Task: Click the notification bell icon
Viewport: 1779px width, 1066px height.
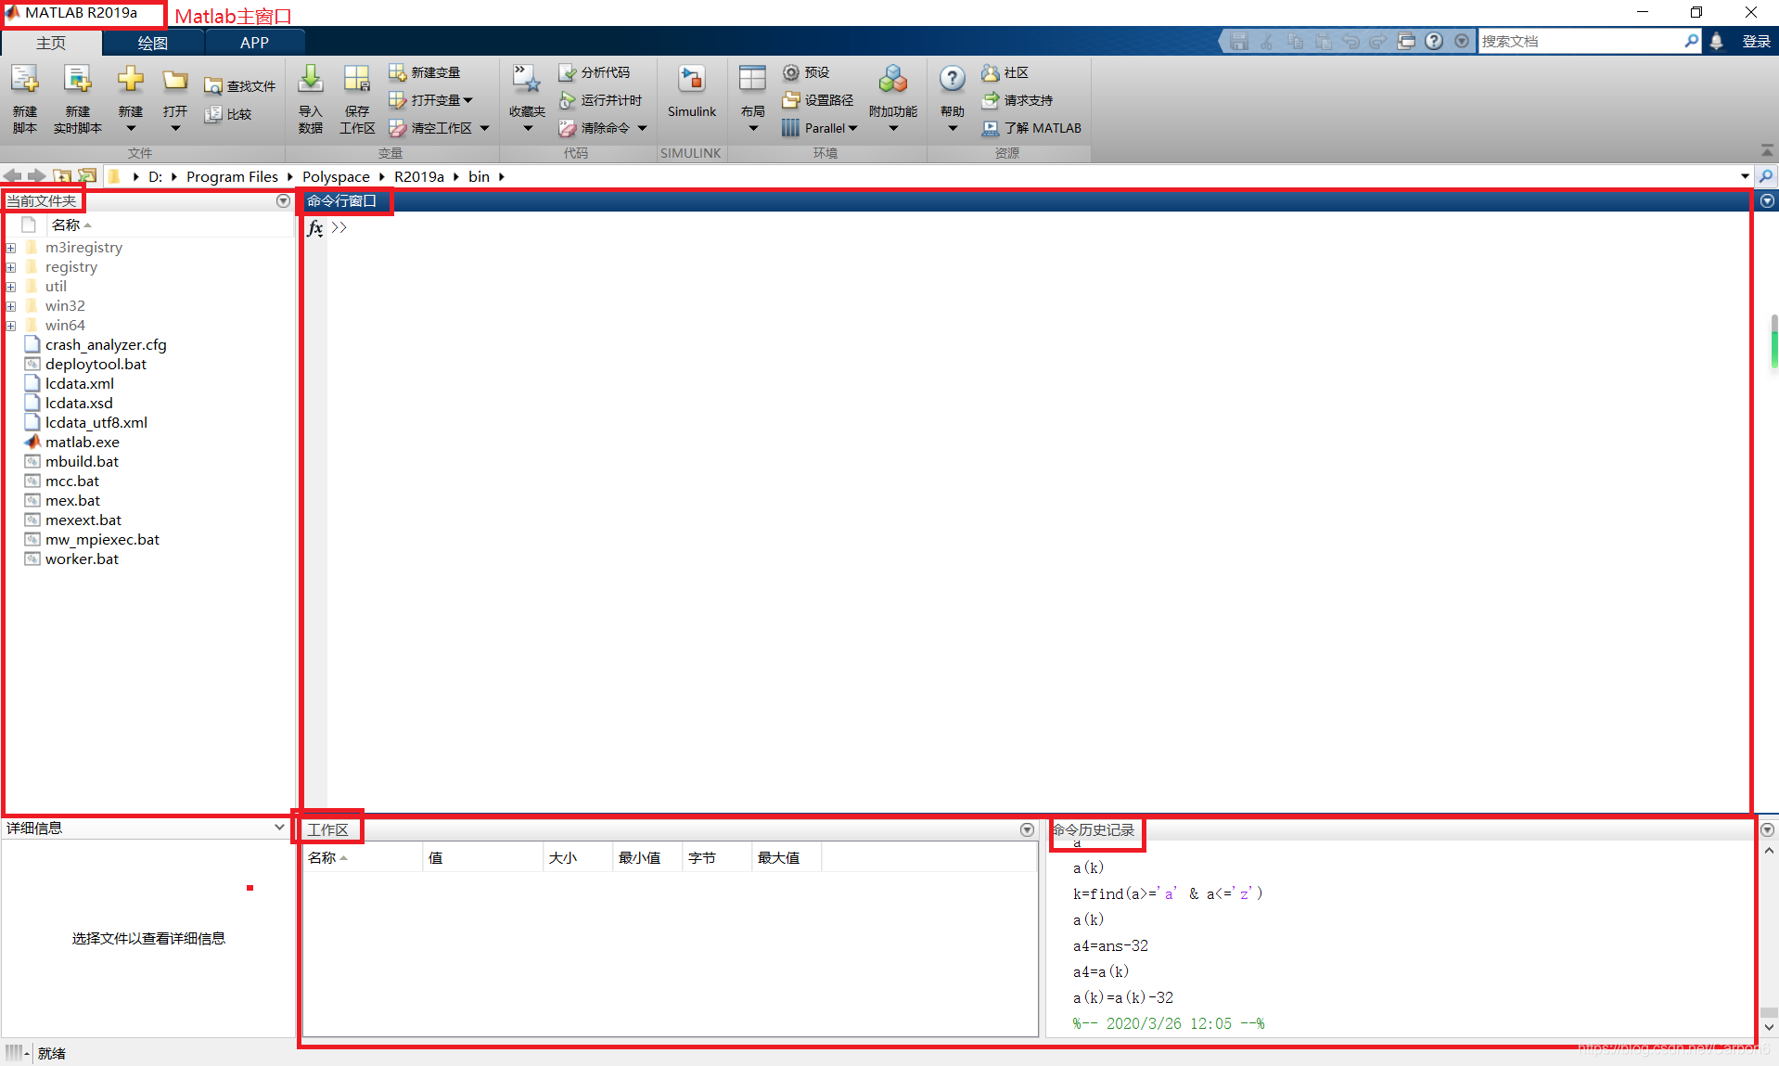Action: pyautogui.click(x=1717, y=42)
